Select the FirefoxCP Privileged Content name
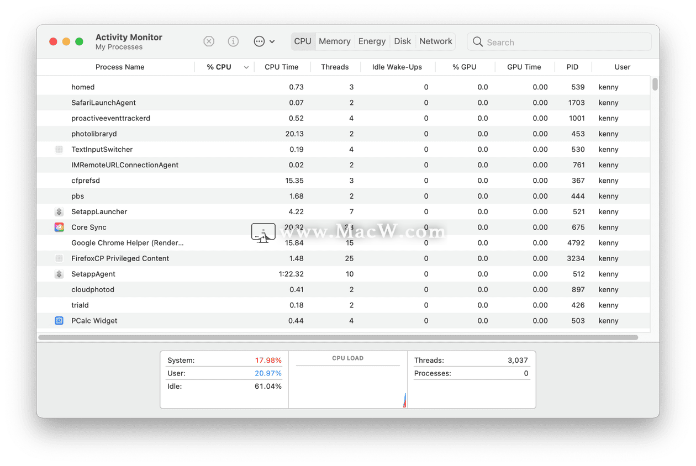This screenshot has height=466, width=696. [120, 258]
